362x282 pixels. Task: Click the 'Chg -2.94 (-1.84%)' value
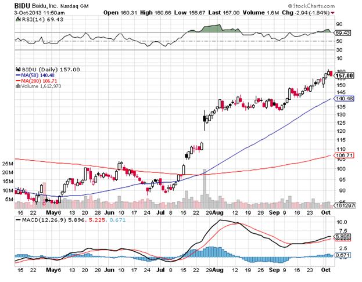(x=306, y=13)
